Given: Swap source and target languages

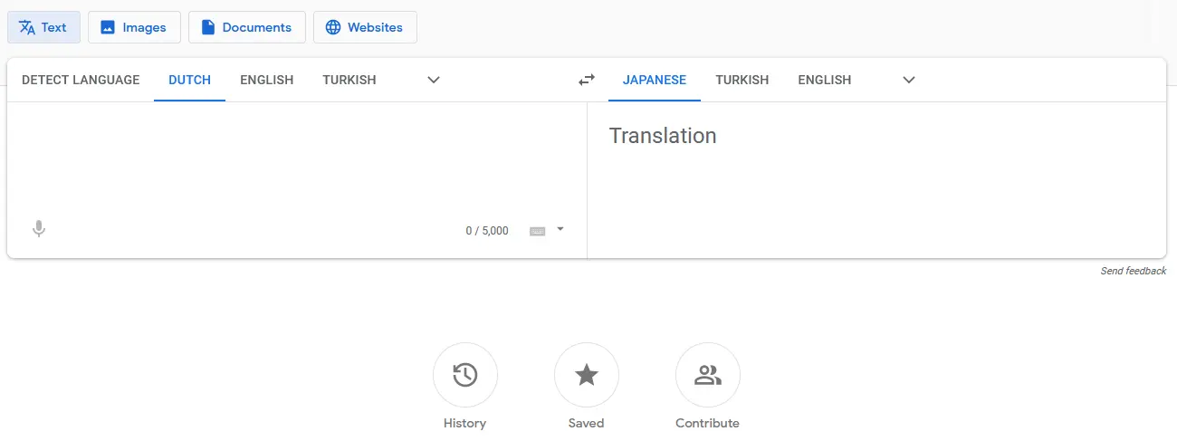Looking at the screenshot, I should pos(587,80).
